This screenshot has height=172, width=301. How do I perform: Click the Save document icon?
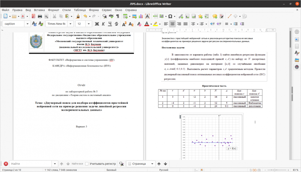[23, 16]
